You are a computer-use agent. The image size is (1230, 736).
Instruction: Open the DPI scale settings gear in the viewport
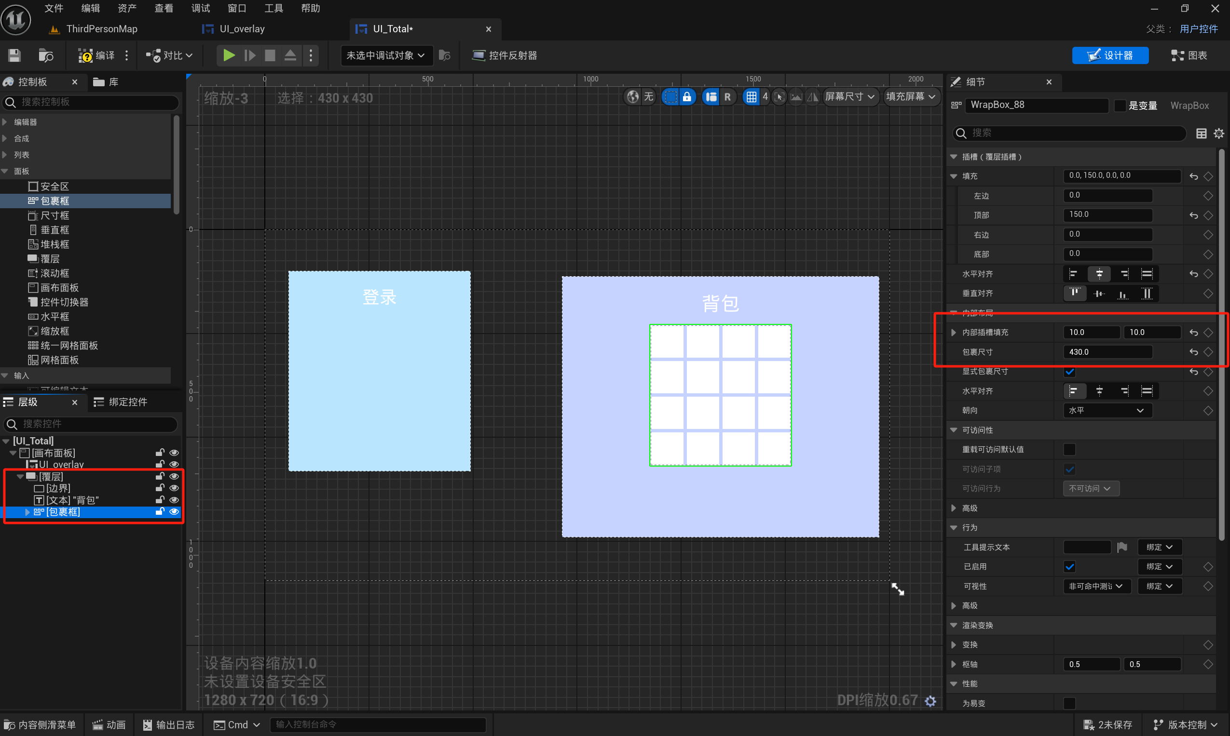[x=930, y=700]
